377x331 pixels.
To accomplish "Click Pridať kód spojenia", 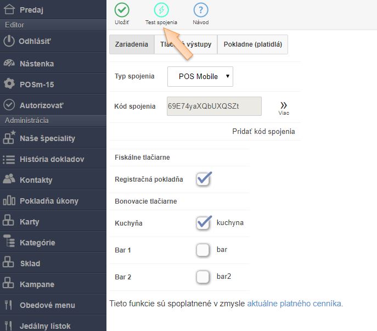I will pos(263,131).
